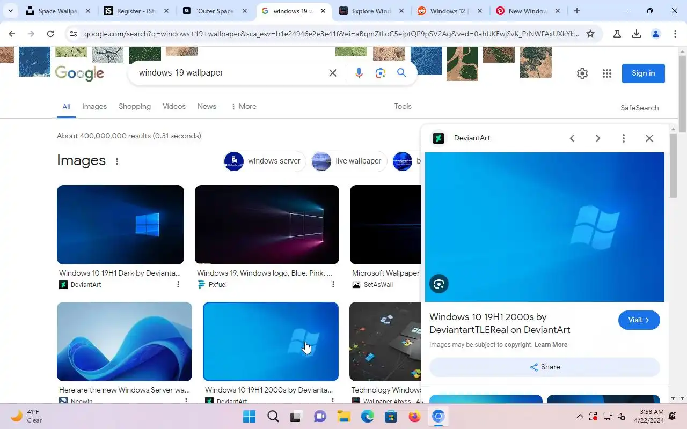Launch Microsoft Edge from taskbar
Viewport: 687px width, 429px height.
[x=367, y=416]
